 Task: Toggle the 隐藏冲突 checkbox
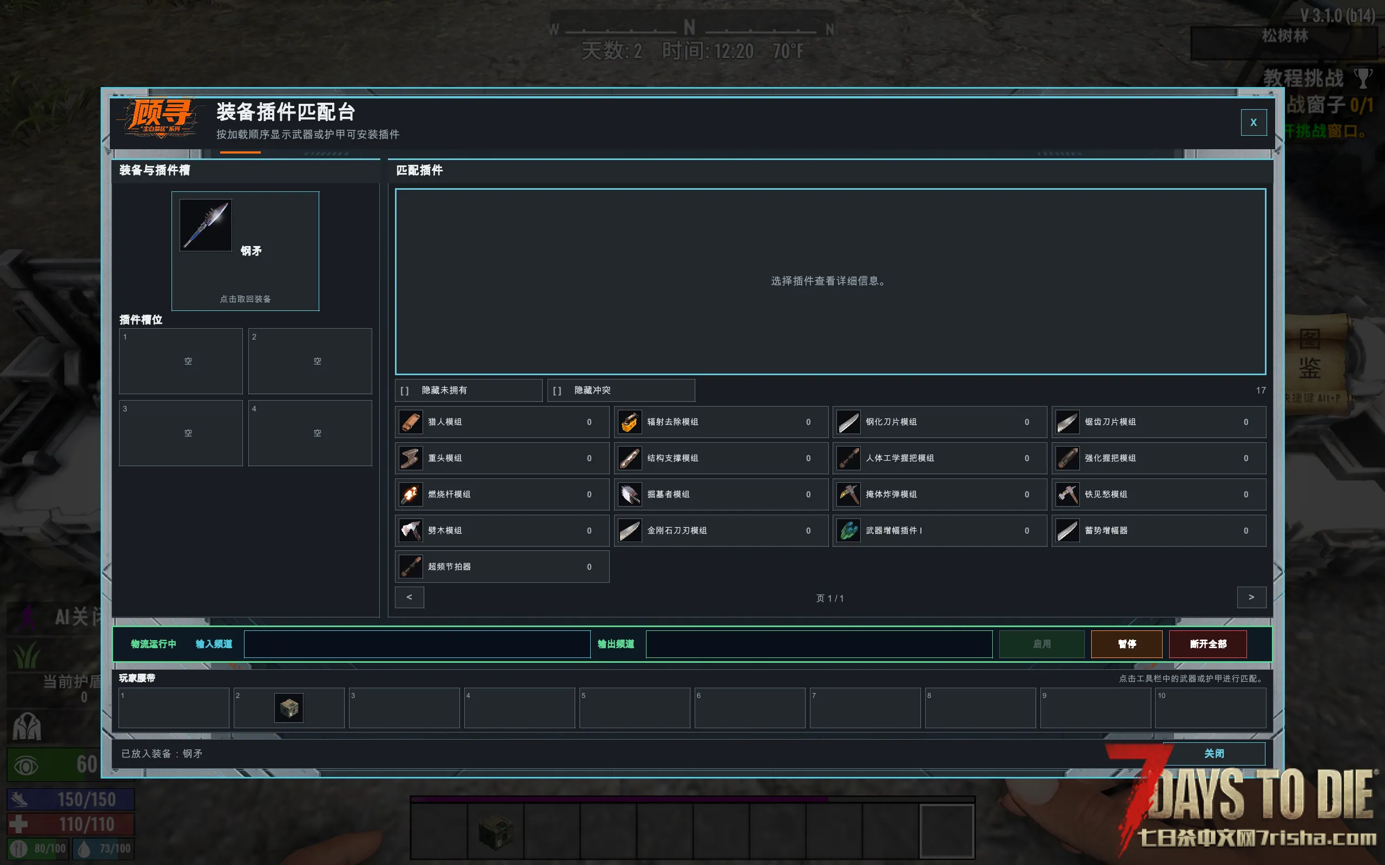click(557, 390)
